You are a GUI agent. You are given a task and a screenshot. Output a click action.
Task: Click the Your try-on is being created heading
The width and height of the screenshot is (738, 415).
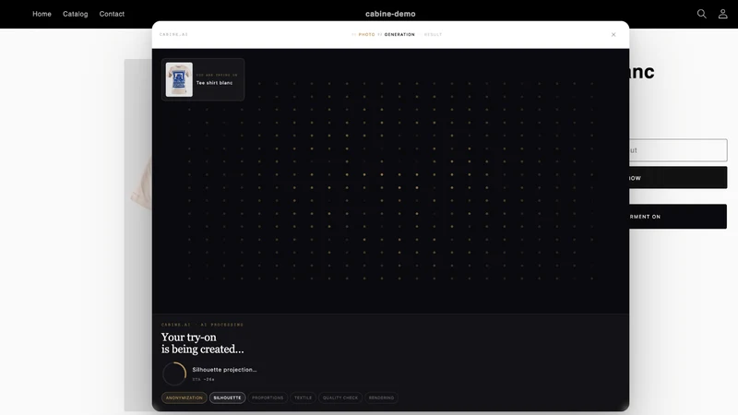click(202, 343)
